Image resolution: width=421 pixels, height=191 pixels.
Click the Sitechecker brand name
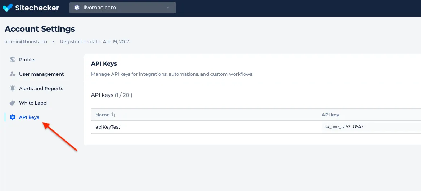[37, 8]
